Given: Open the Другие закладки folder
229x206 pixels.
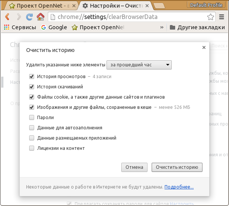Looking at the screenshot, I should [x=197, y=27].
